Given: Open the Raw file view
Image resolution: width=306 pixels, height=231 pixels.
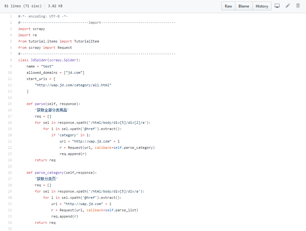Looking at the screenshot, I should pyautogui.click(x=228, y=6).
